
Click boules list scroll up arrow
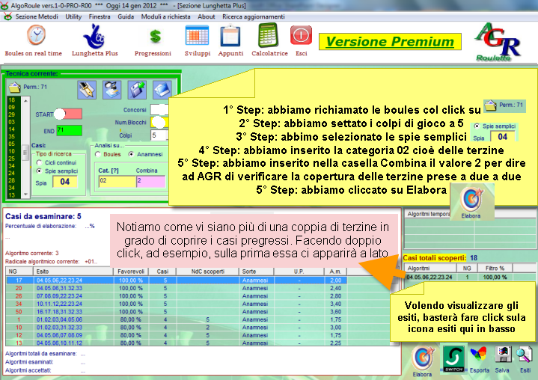click(x=25, y=101)
